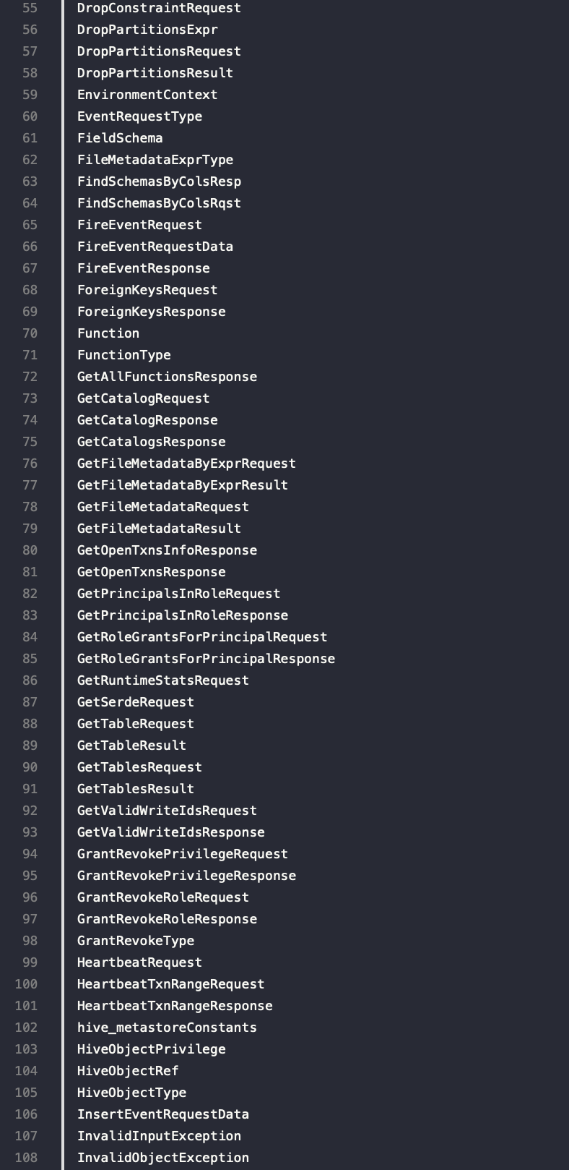The image size is (569, 1170).
Task: Click the GetFileMetadataByExprRequest text
Action: tap(186, 464)
